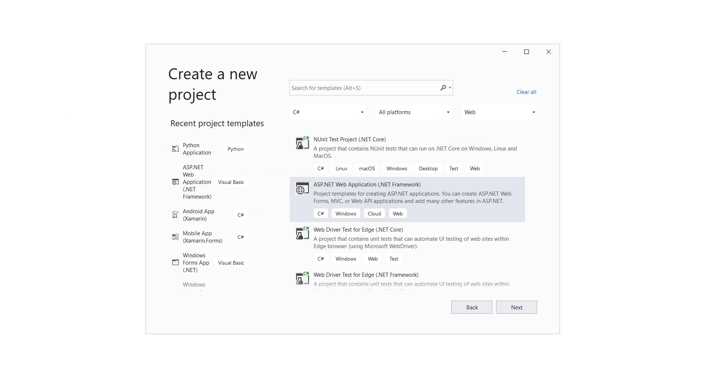Click the Clear all filters link
The width and height of the screenshot is (705, 367).
tap(526, 92)
